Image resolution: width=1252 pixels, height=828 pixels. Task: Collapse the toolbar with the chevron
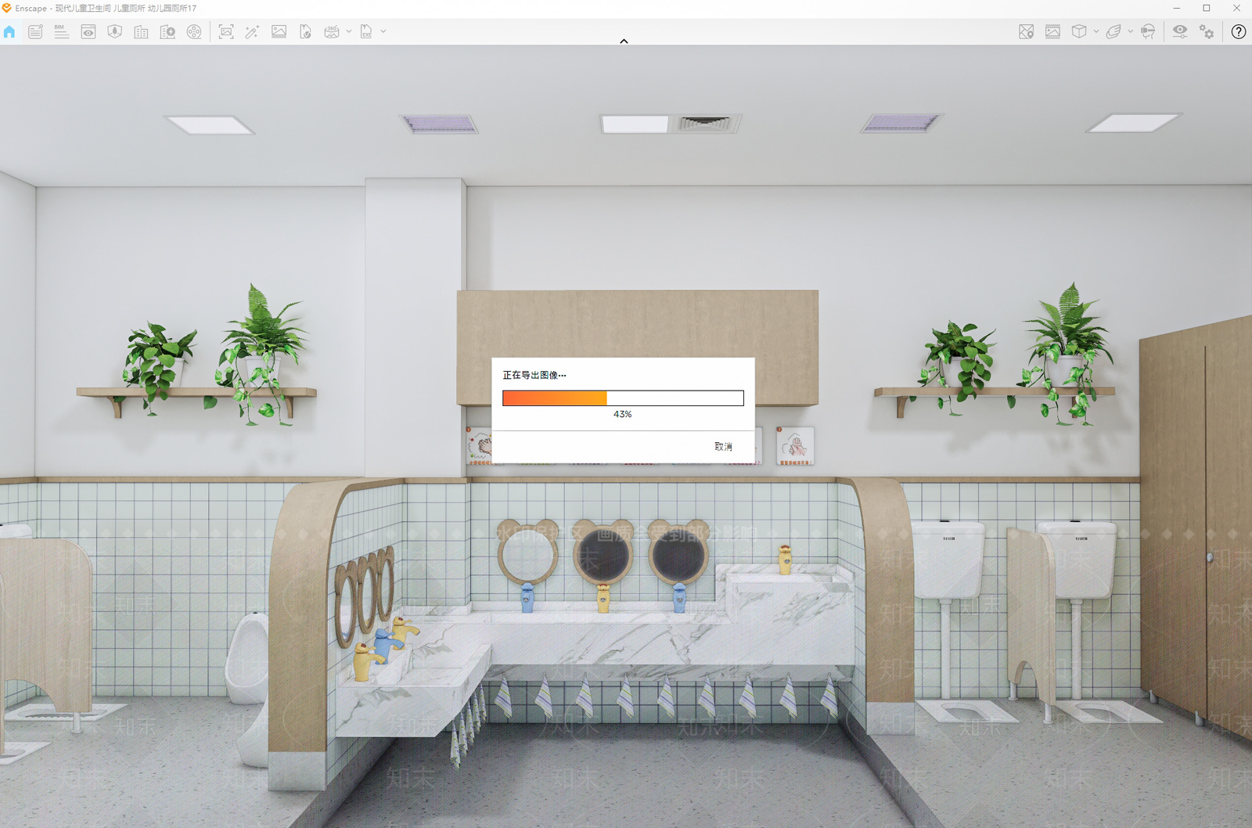624,41
